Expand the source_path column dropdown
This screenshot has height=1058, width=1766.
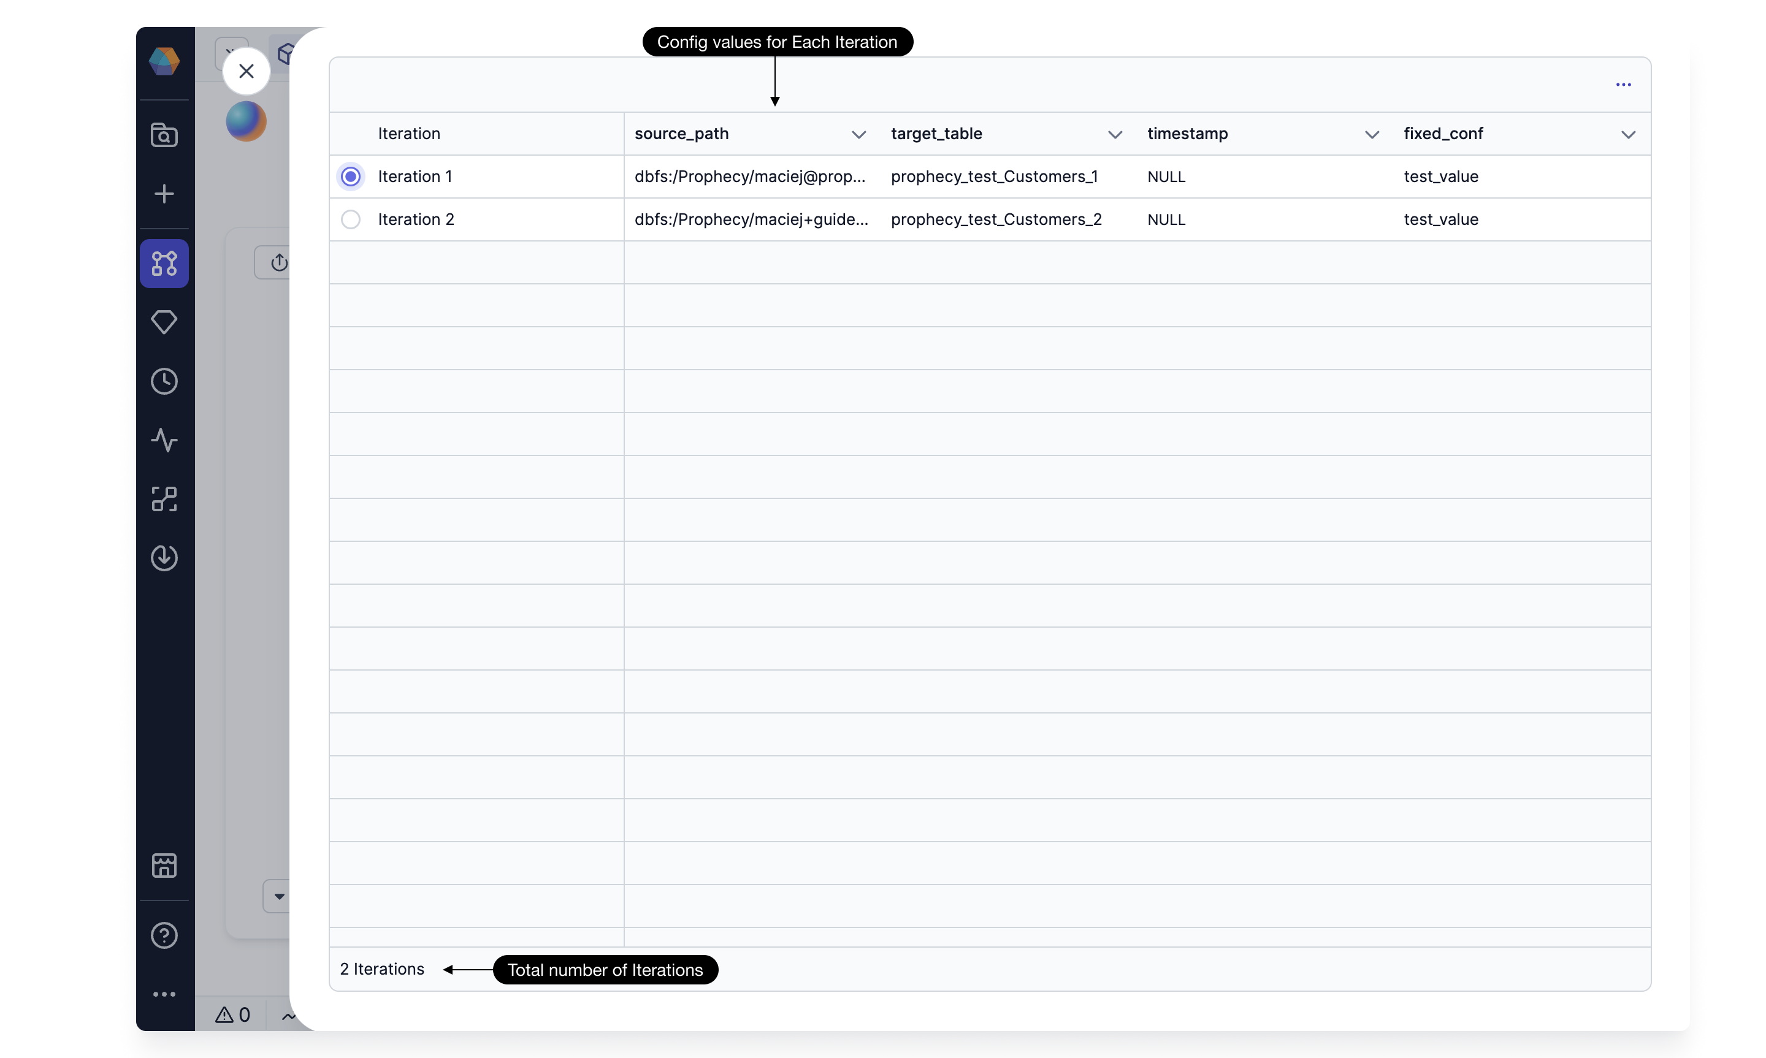point(858,135)
